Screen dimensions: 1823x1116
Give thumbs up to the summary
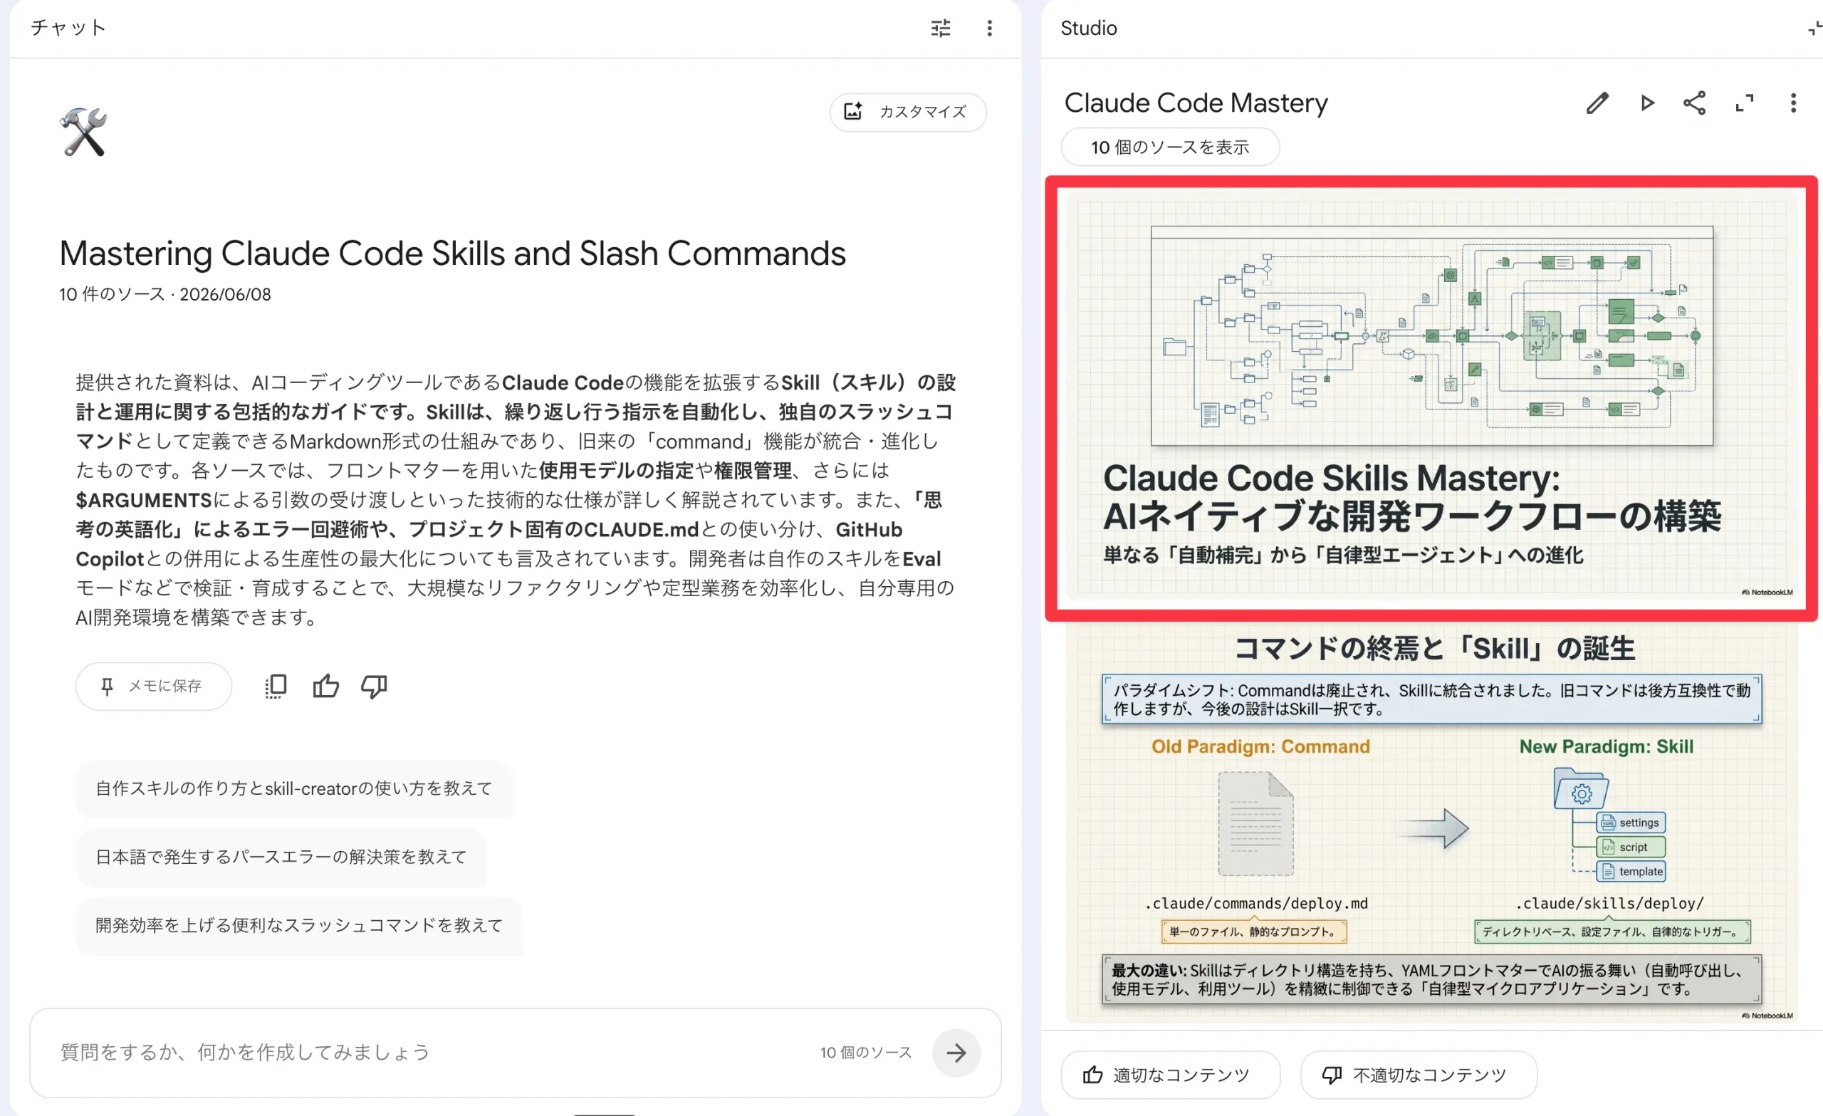point(325,686)
